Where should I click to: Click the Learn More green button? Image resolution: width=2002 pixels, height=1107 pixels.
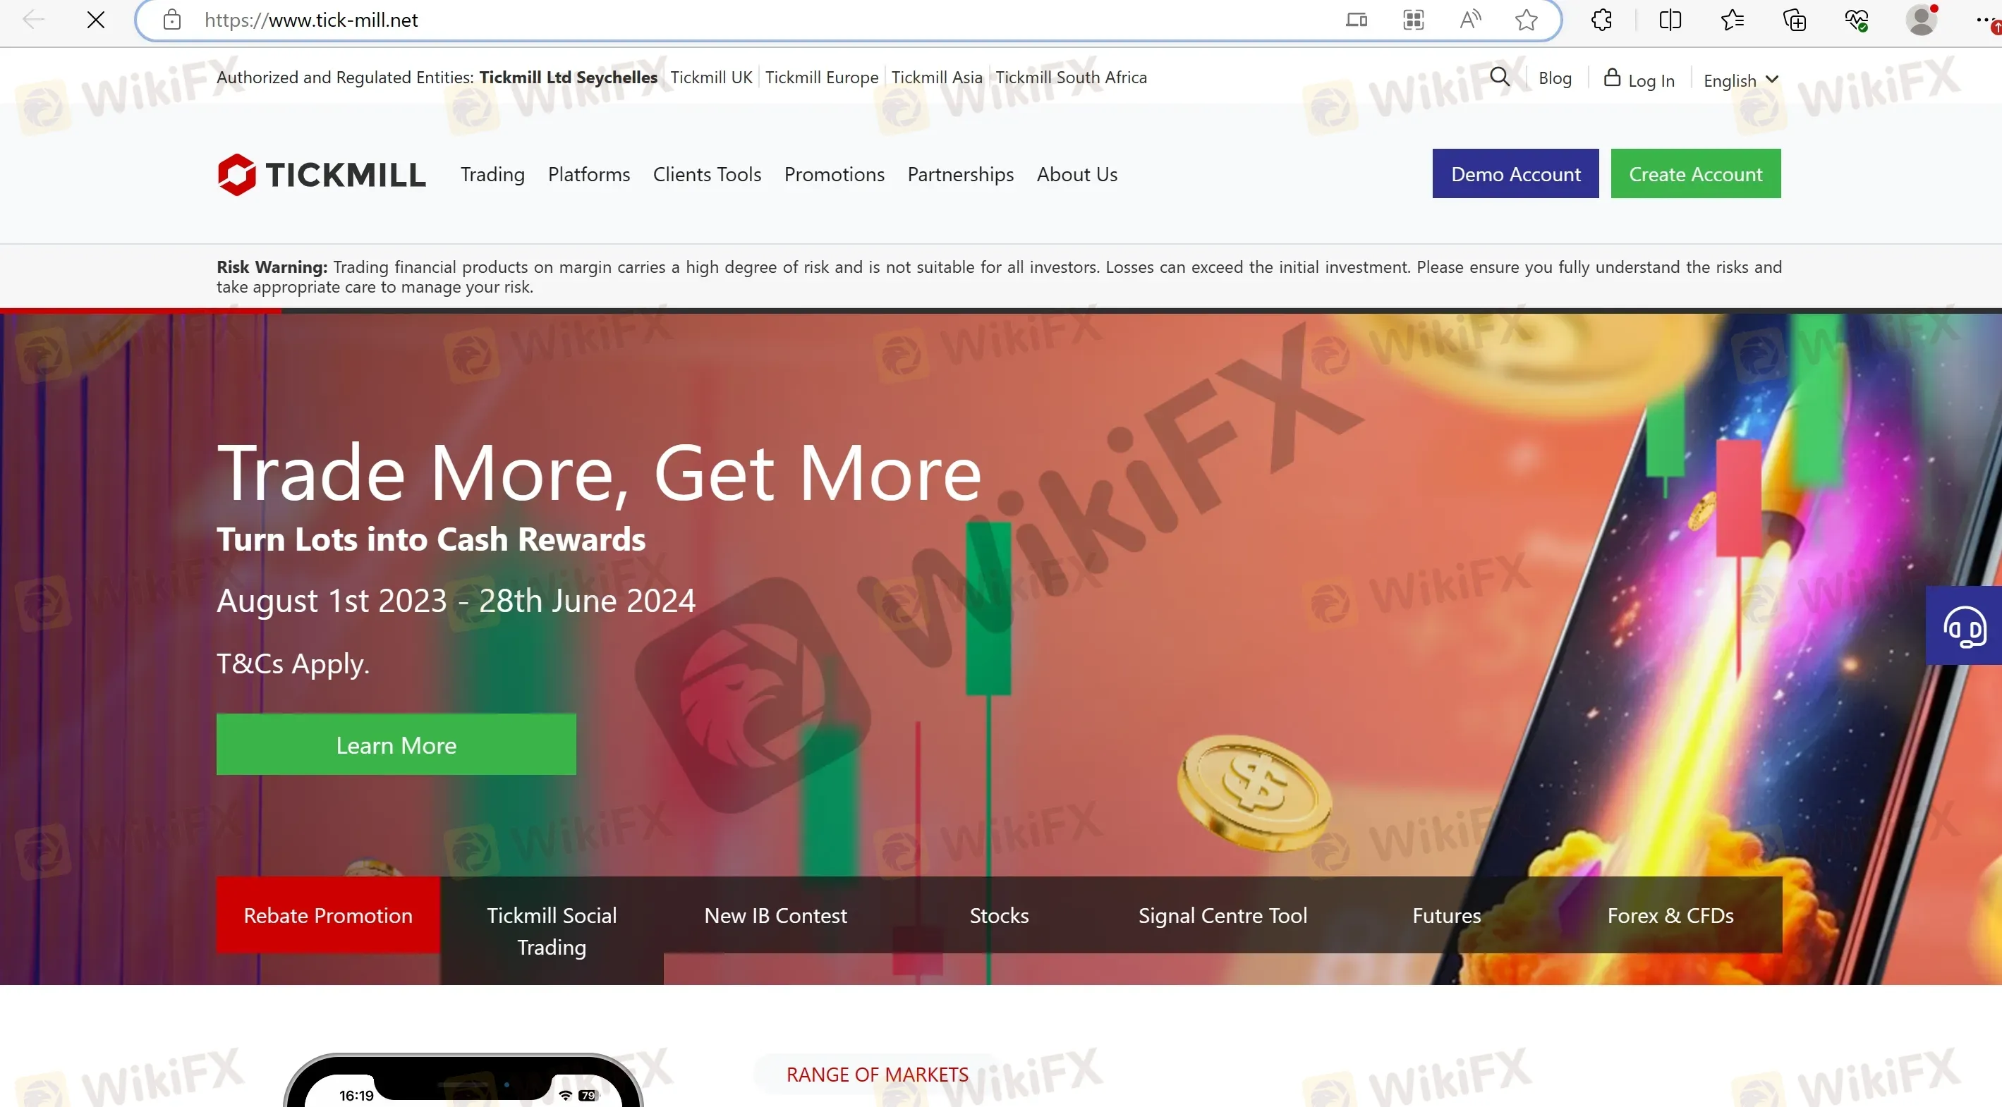[396, 743]
